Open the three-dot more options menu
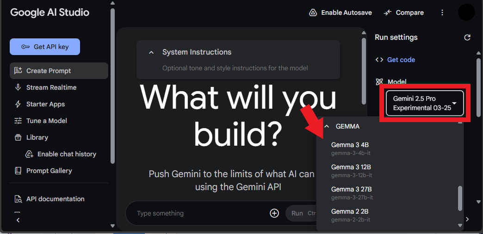Image resolution: width=483 pixels, height=234 pixels. (x=442, y=12)
